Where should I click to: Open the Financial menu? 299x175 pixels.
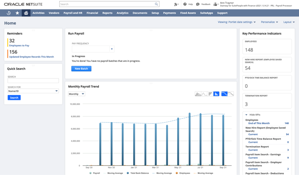pos(92,13)
